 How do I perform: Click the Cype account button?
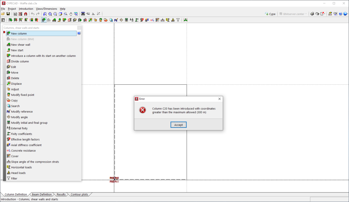tap(270, 14)
